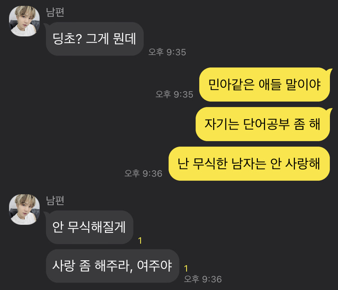
Task: Tap the lower 남편 sender name label
Action: 55,201
